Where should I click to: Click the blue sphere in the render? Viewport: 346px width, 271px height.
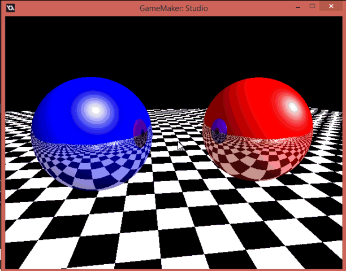[92, 133]
